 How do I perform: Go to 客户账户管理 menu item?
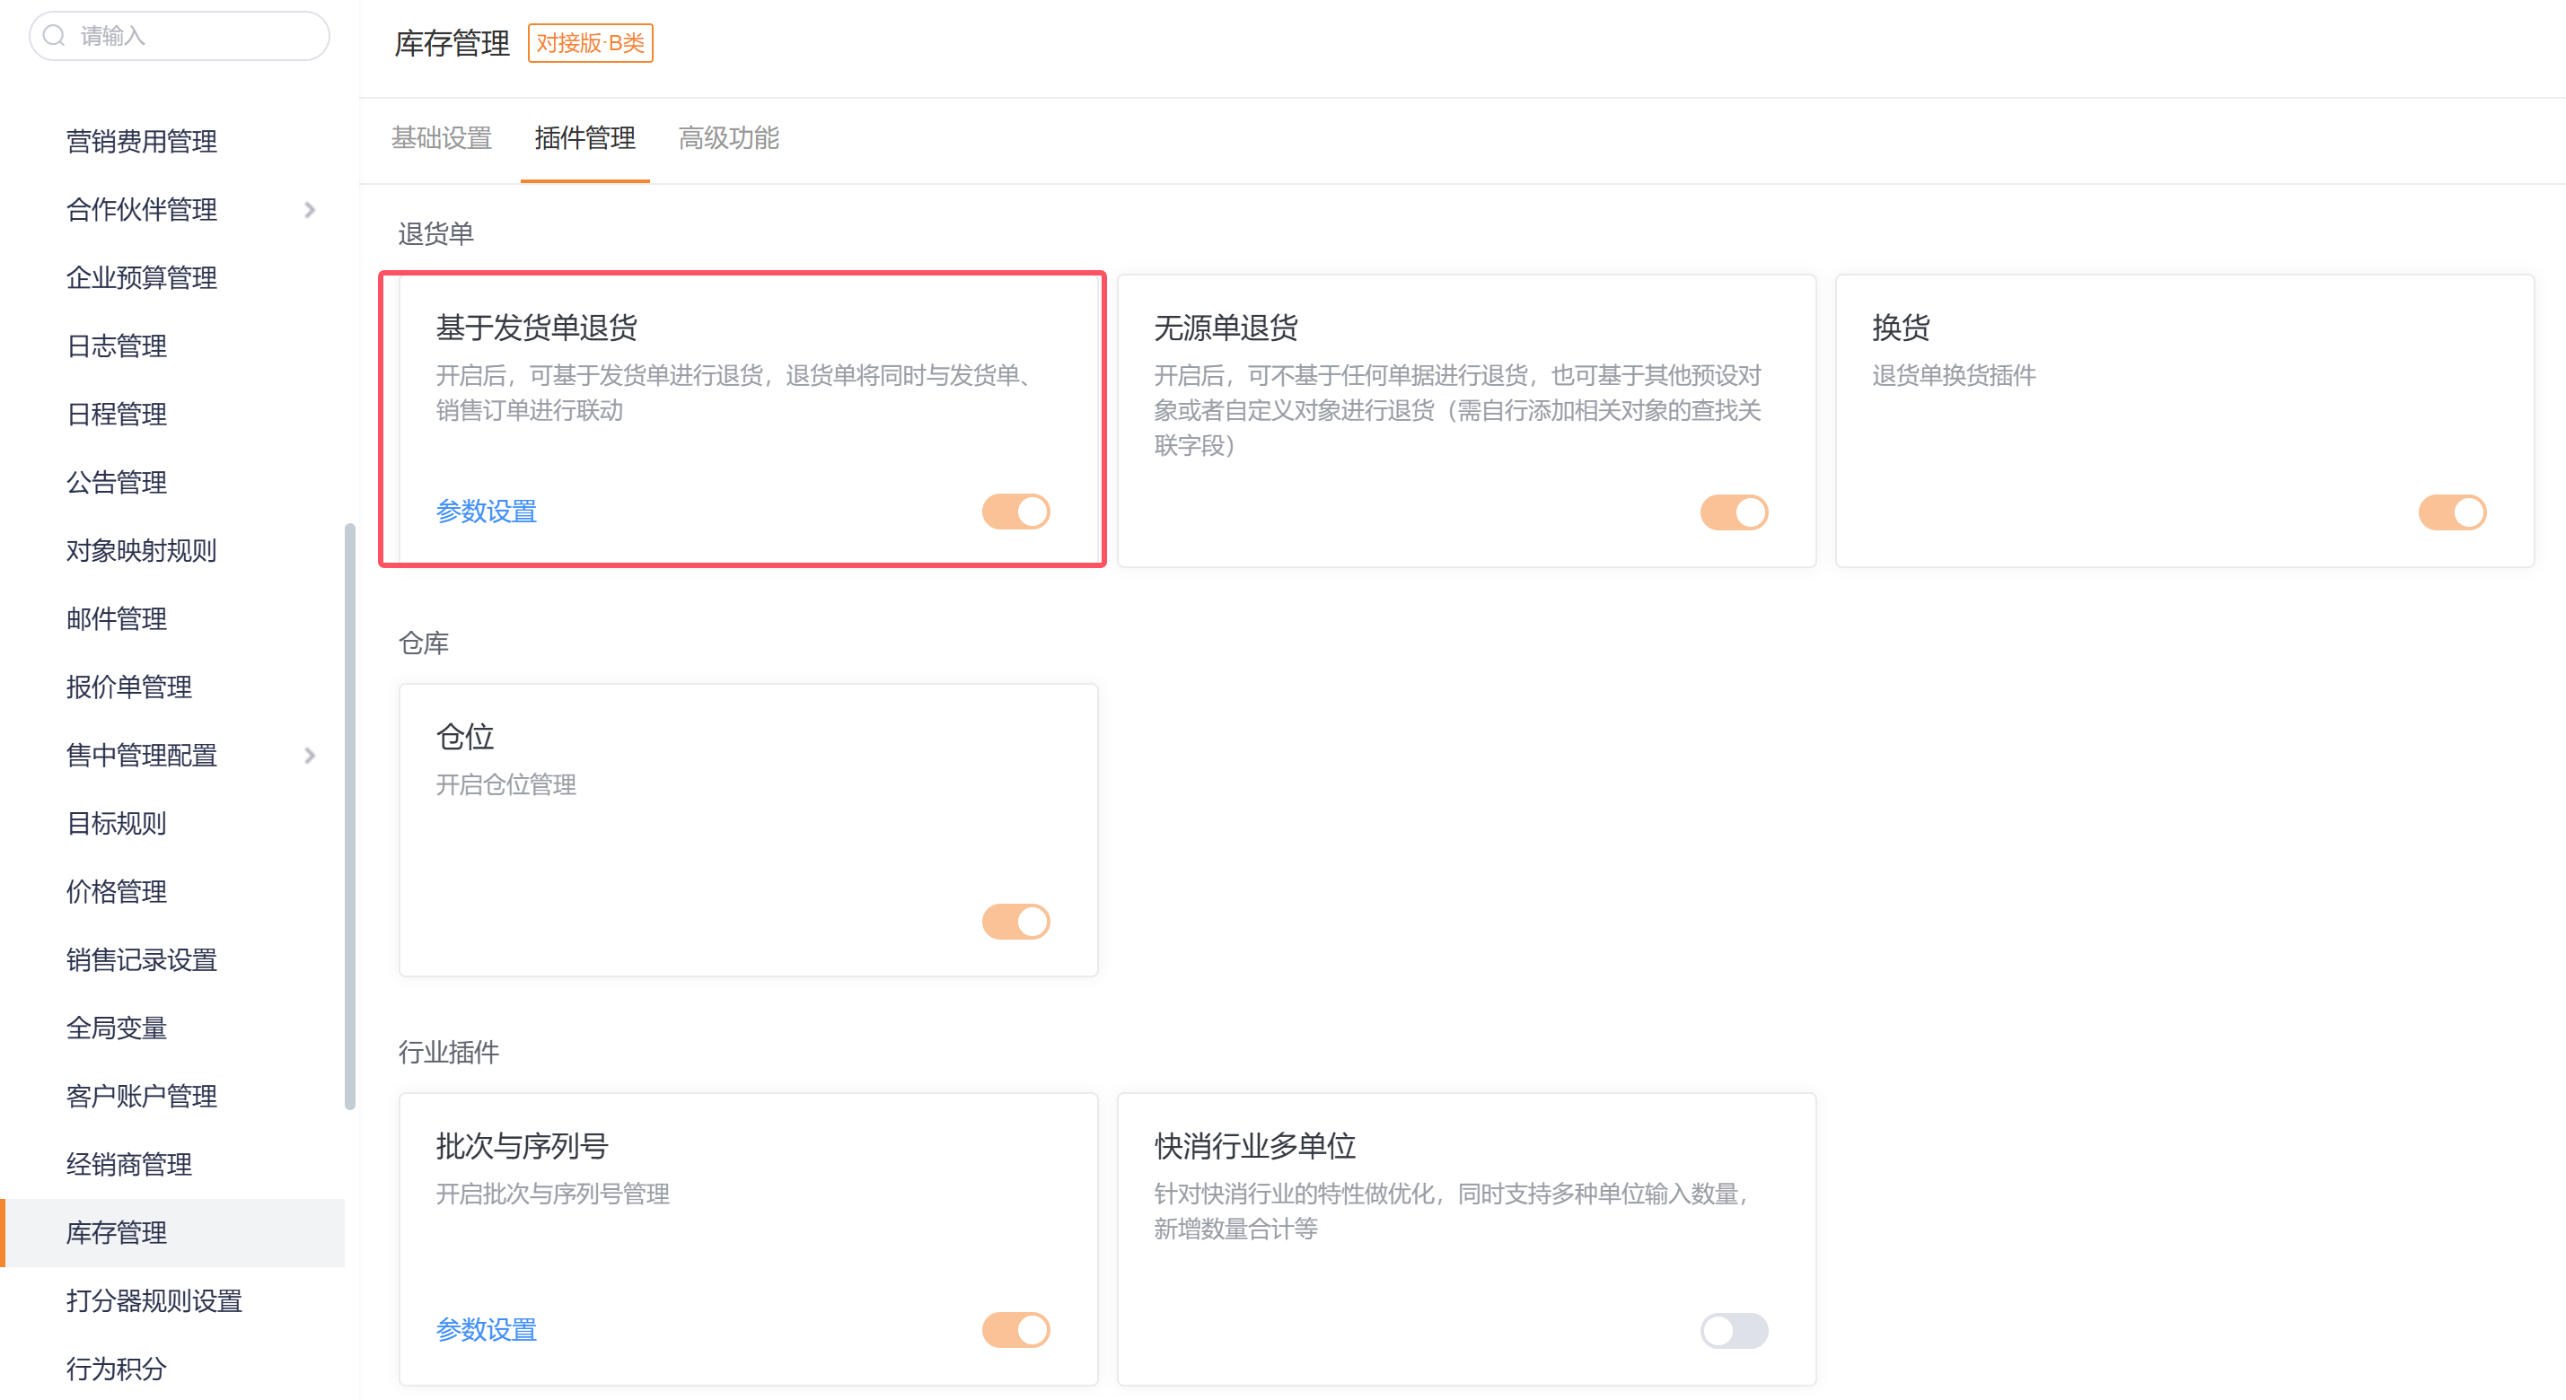(x=142, y=1097)
